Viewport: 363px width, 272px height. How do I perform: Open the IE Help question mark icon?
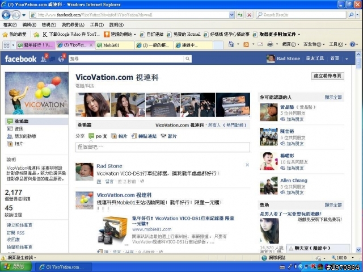click(352, 44)
